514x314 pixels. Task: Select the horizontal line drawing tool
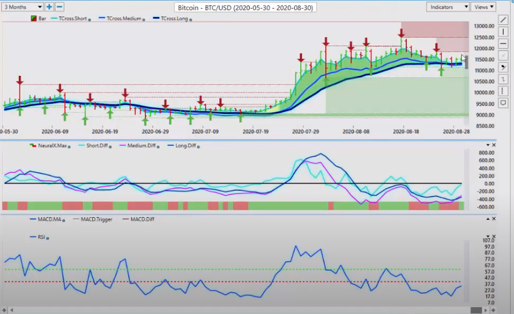pos(503,43)
